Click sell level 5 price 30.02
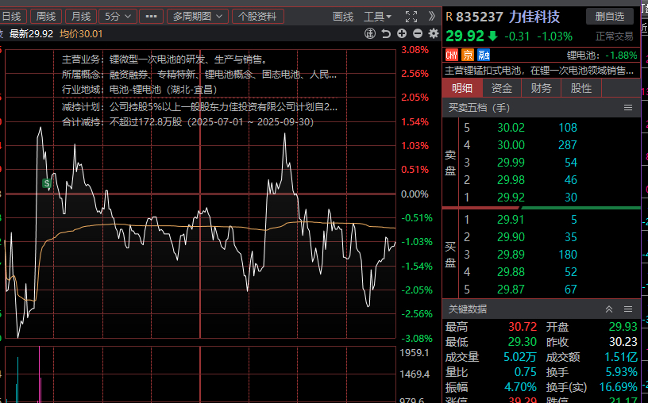The image size is (648, 403). point(511,128)
